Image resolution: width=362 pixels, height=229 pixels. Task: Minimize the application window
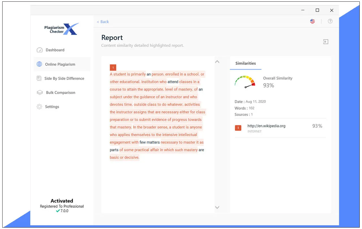pos(303,10)
